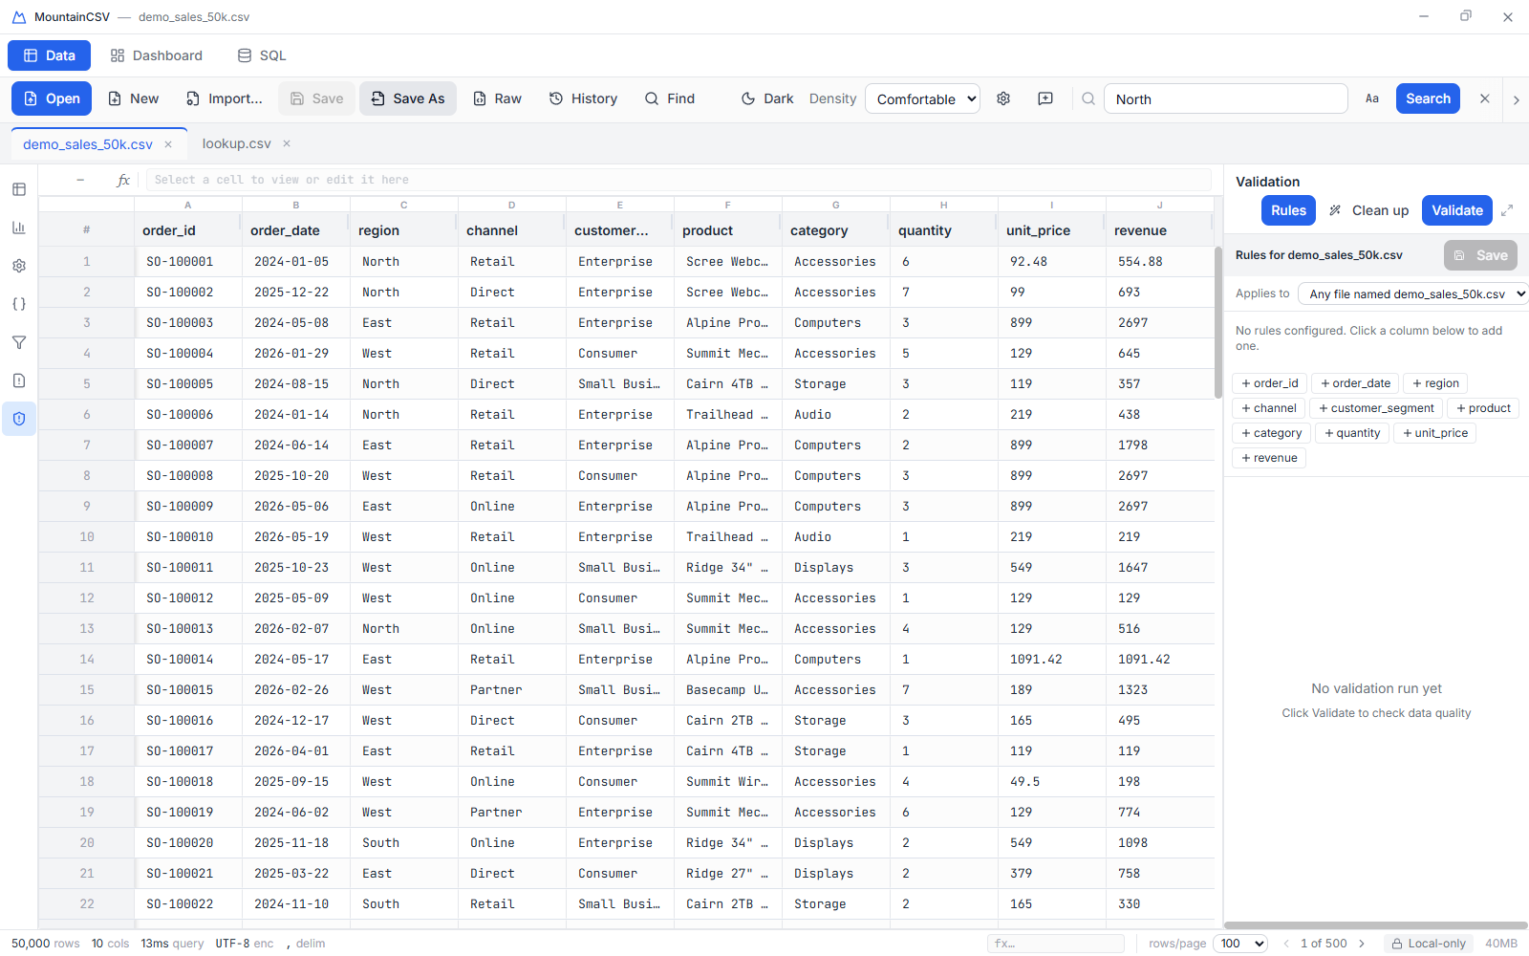Click Find in toolbar
Viewport: 1529px width, 956px height.
click(x=670, y=98)
